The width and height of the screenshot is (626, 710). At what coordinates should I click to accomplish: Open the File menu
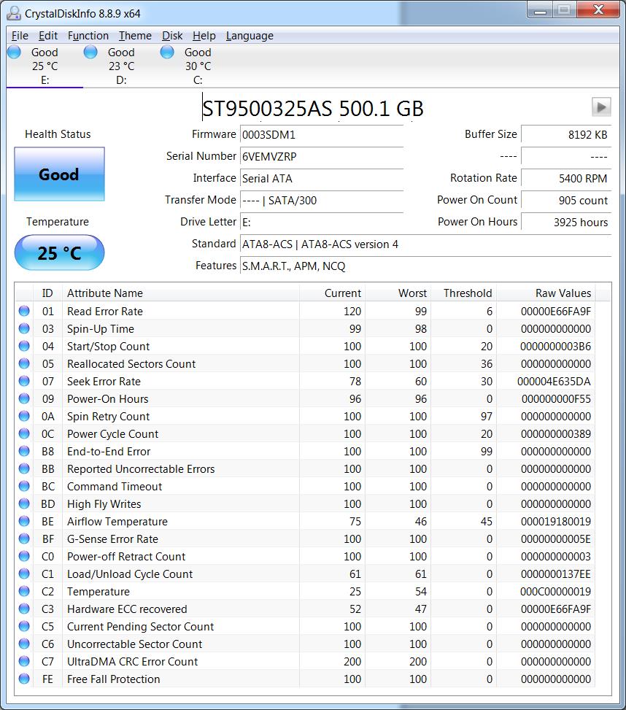[20, 36]
